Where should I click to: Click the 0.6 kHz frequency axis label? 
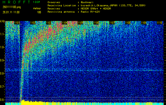point(2,100)
